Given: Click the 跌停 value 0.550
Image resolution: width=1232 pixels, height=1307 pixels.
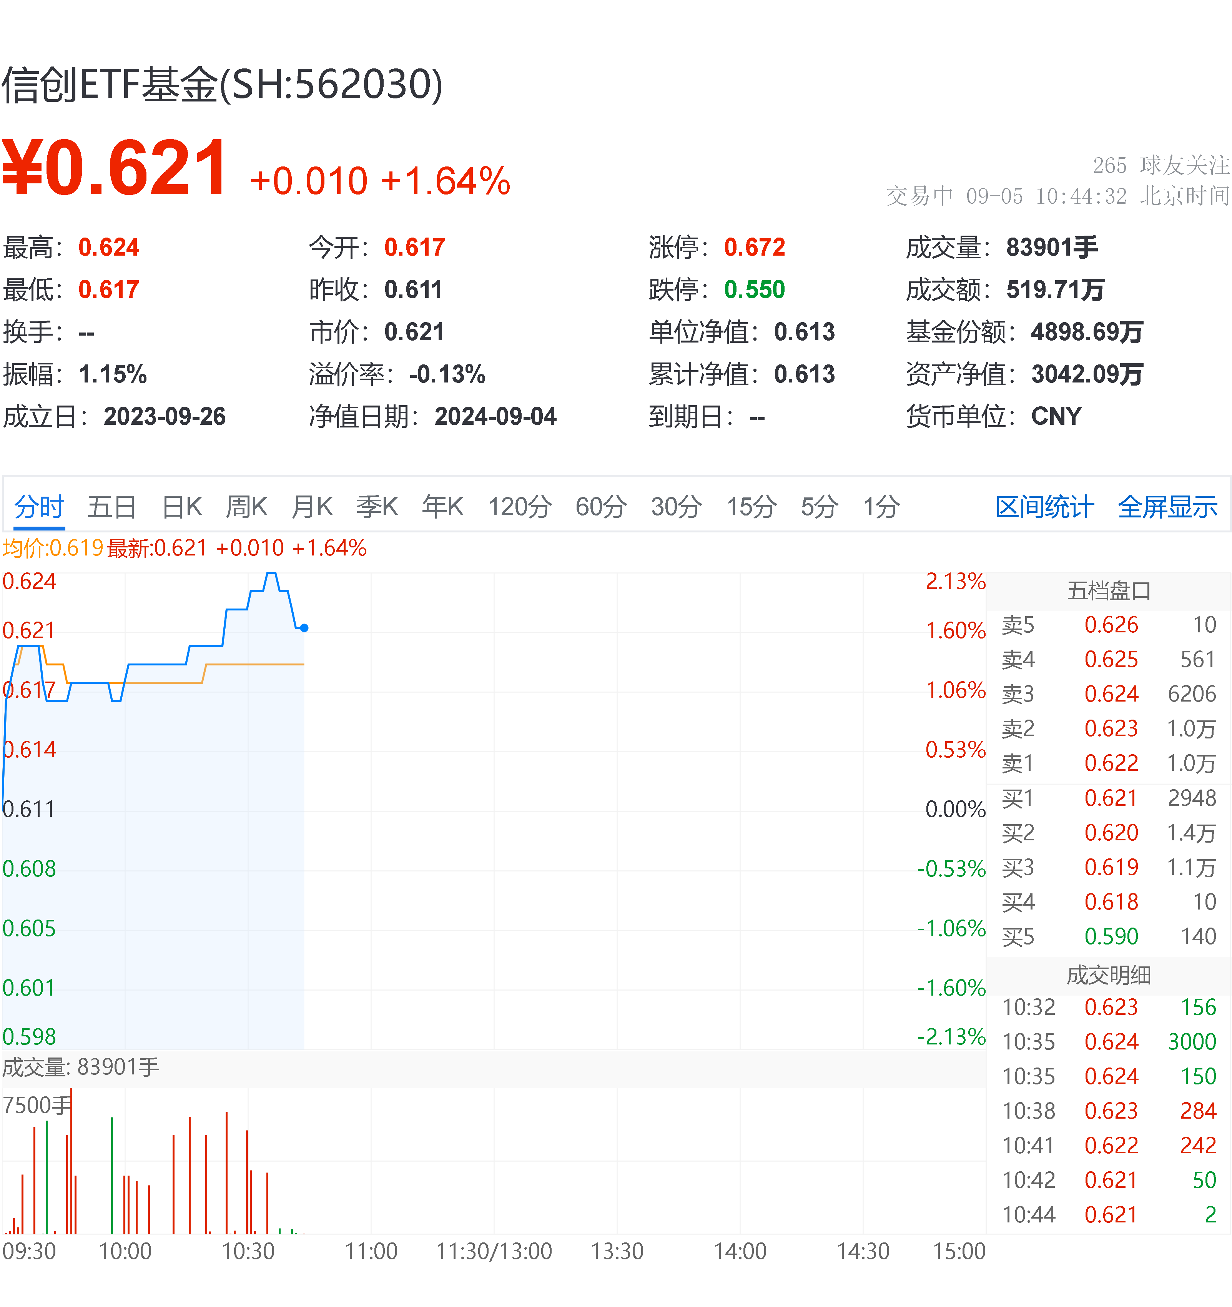Looking at the screenshot, I should coord(755,290).
